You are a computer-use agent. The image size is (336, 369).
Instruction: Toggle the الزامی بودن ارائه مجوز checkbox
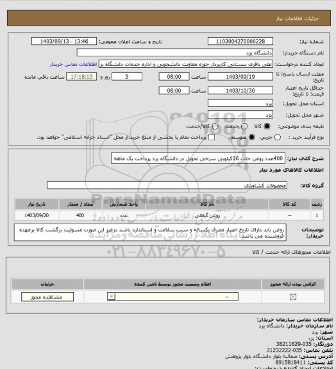[x=293, y=297]
